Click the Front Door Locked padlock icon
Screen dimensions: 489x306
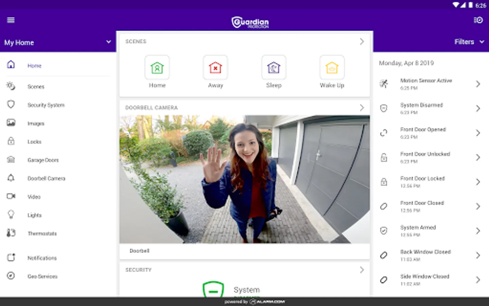tap(384, 182)
